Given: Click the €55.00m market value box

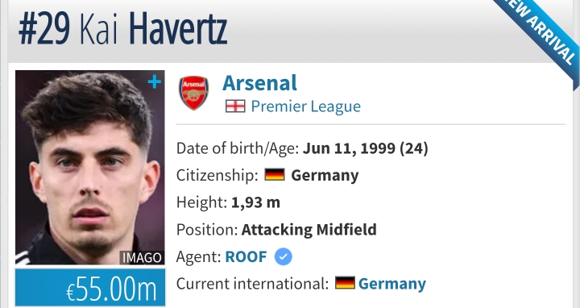Looking at the screenshot, I should click(x=90, y=288).
